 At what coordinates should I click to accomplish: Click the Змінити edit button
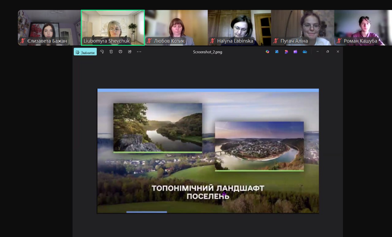coord(85,52)
